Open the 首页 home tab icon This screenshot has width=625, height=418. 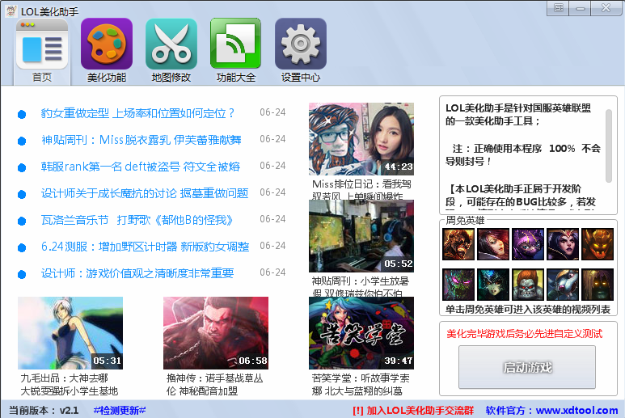pyautogui.click(x=42, y=44)
